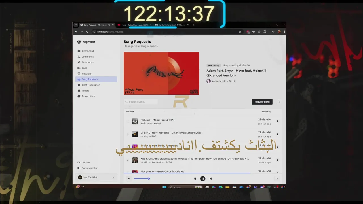Mute the player volume
Screen dimensions: 363x204
tap(129, 178)
